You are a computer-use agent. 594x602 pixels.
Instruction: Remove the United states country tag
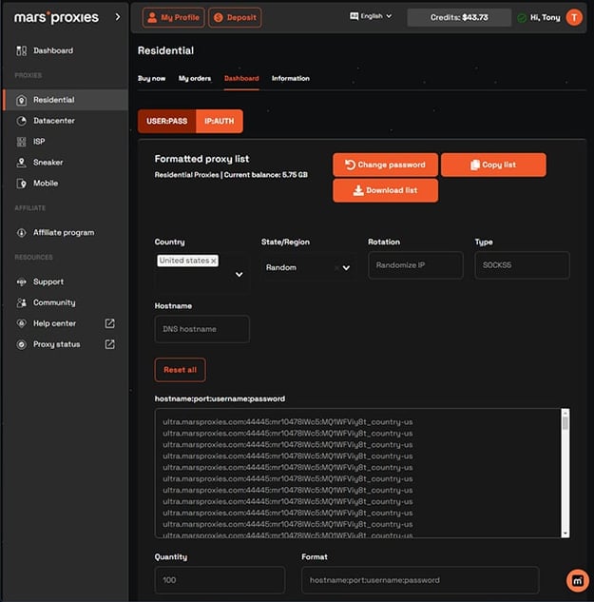tap(214, 262)
